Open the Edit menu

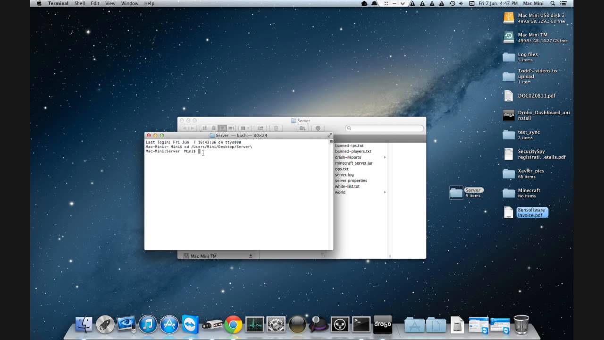click(95, 3)
